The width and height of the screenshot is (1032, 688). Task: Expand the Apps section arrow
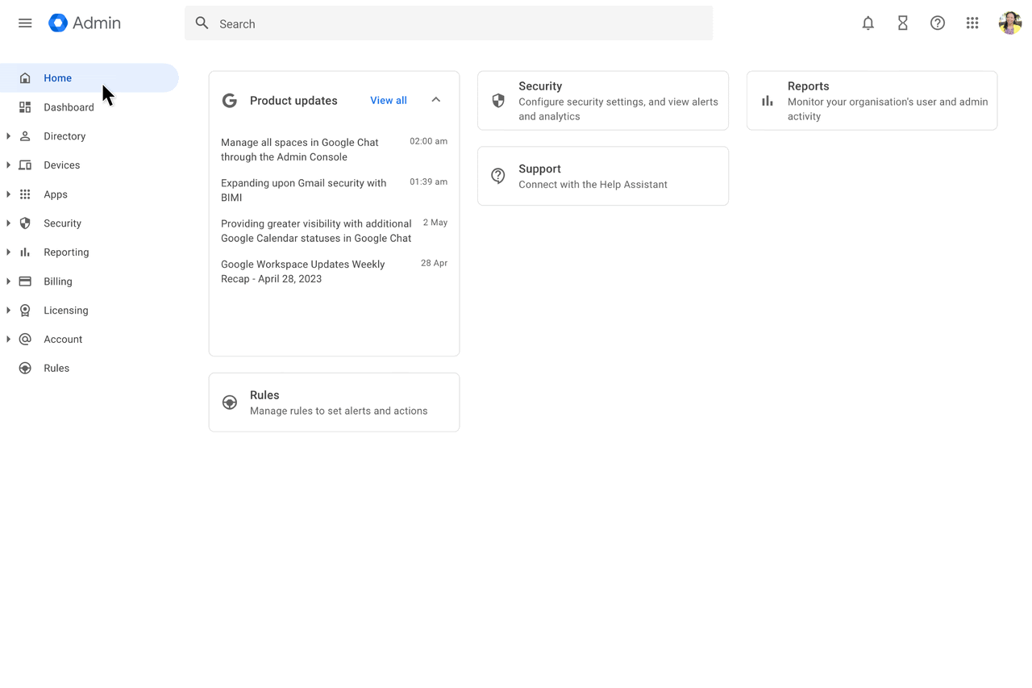click(x=8, y=194)
